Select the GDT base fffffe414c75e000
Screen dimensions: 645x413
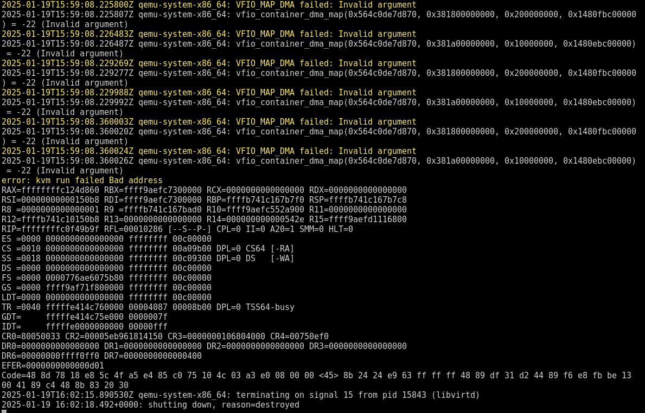click(84, 317)
